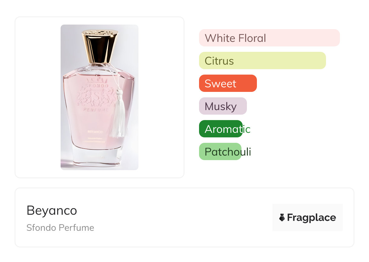Click the Fragplace logo badge
The height and width of the screenshot is (262, 369).
307,217
